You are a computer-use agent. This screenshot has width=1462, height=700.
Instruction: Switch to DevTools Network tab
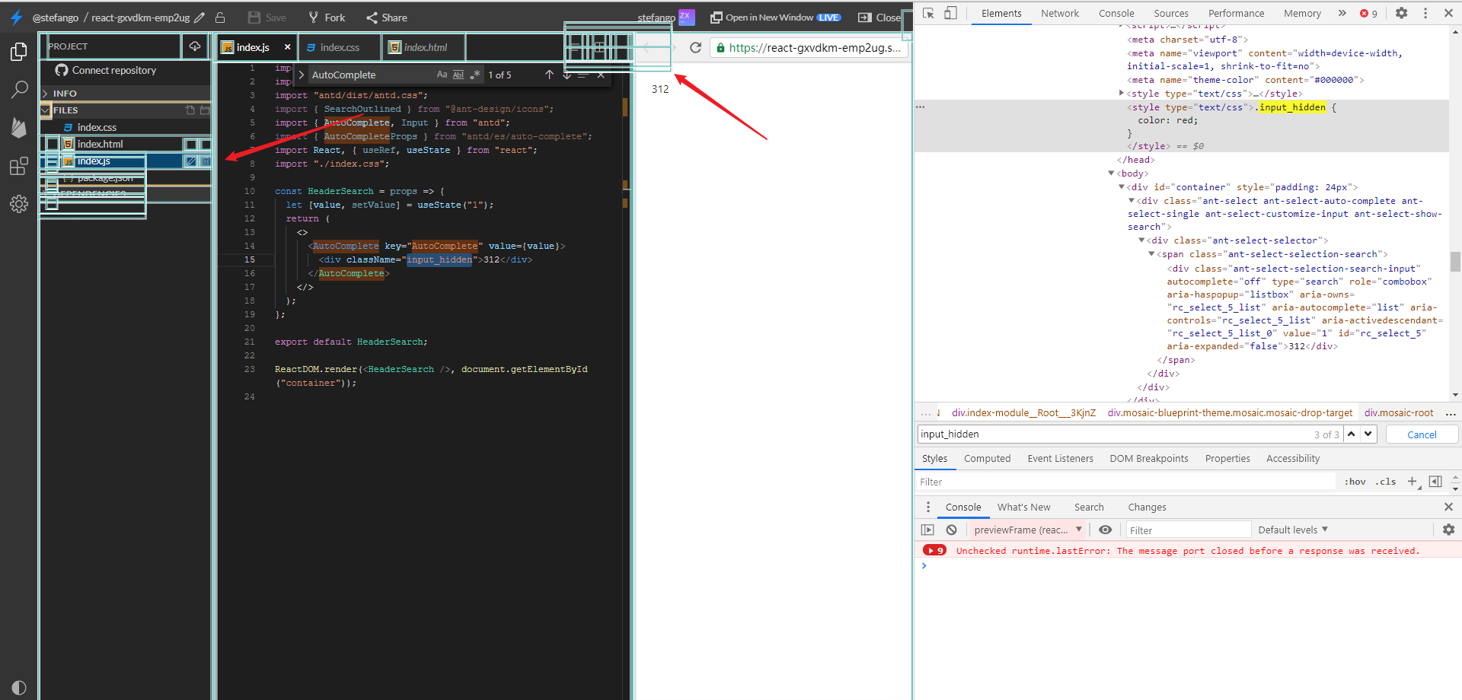click(1060, 13)
